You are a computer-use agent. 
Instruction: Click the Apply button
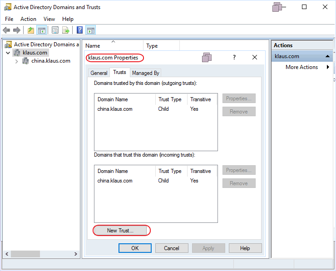[208, 248]
